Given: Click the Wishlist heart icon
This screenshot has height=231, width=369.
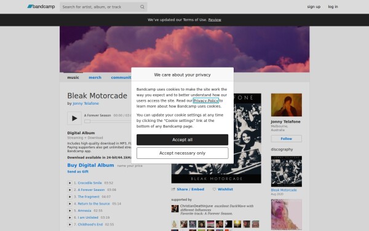Looking at the screenshot, I should pos(214,189).
